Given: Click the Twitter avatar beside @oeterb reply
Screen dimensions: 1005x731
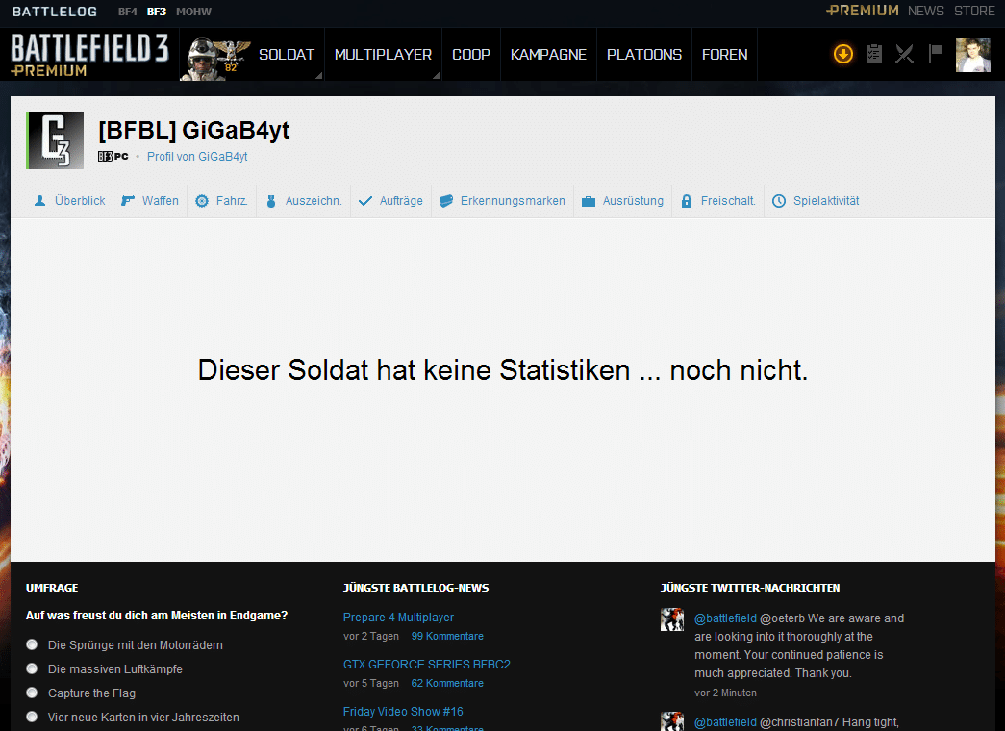Looking at the screenshot, I should pos(671,619).
